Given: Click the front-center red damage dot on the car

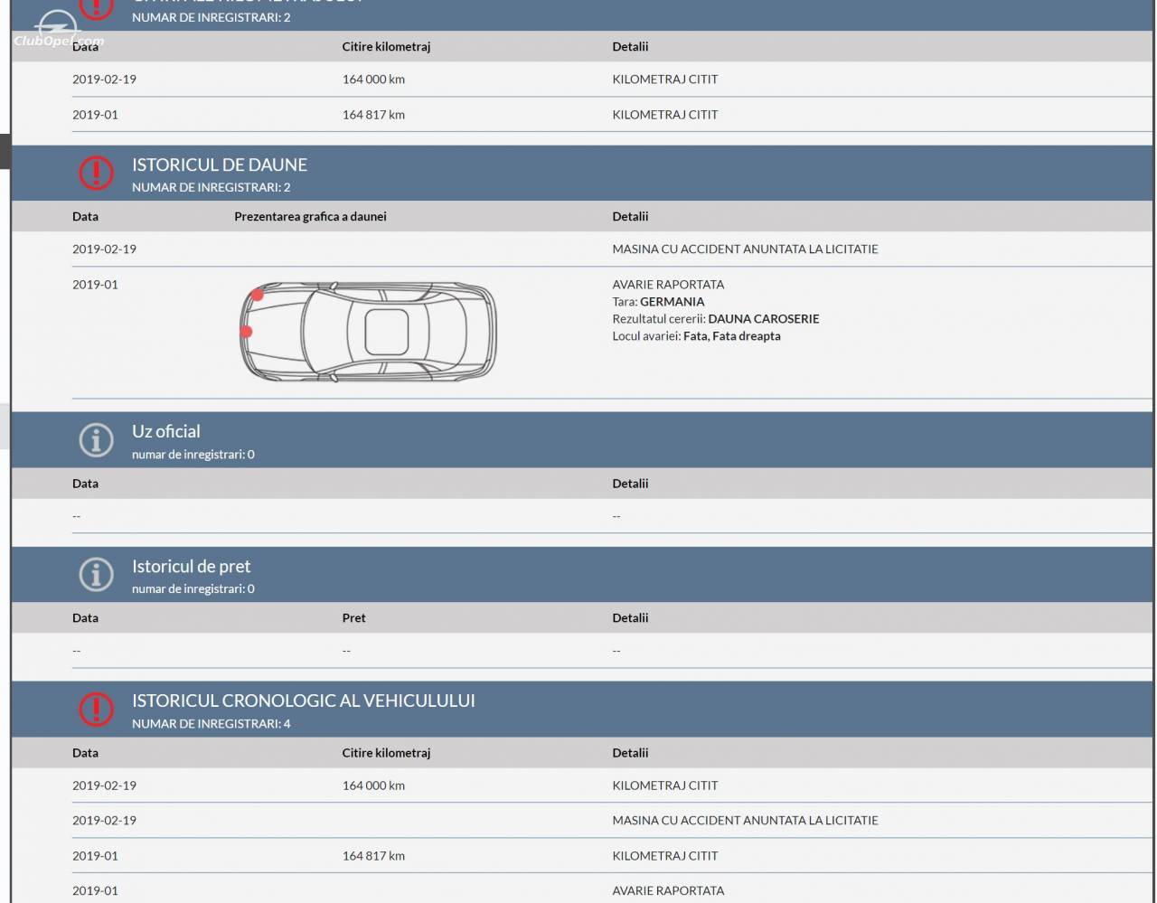Looking at the screenshot, I should 246,332.
